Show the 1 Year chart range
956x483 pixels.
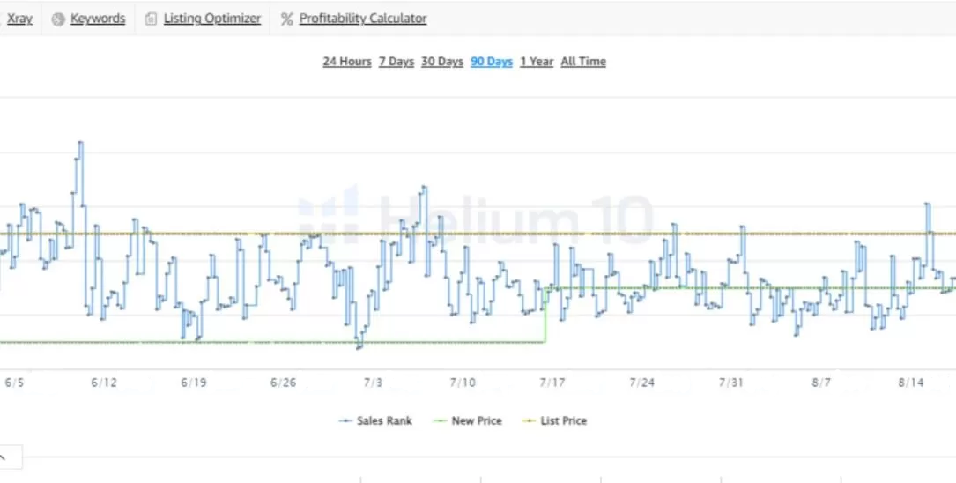click(537, 62)
